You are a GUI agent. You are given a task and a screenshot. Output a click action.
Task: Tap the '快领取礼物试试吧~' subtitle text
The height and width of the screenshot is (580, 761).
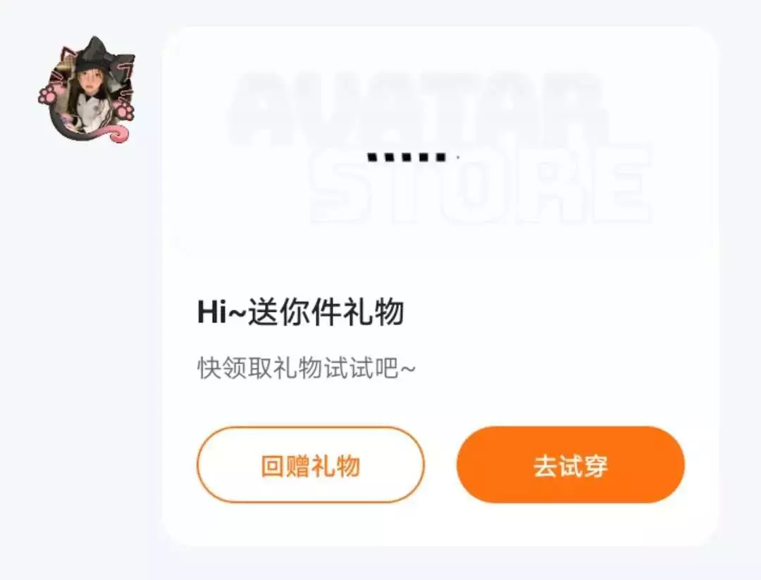click(x=307, y=368)
